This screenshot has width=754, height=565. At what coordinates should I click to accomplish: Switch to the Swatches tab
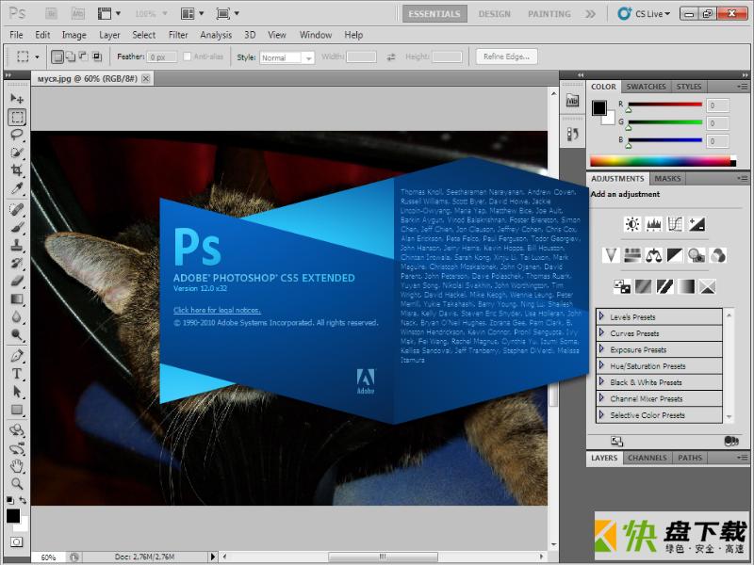point(646,87)
